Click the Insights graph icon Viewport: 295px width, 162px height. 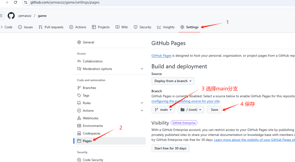[159, 27]
